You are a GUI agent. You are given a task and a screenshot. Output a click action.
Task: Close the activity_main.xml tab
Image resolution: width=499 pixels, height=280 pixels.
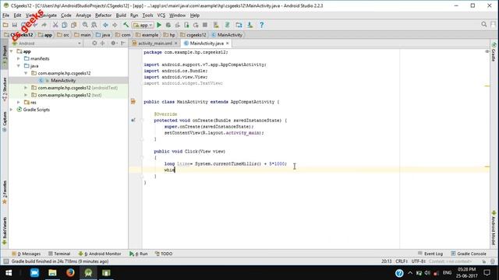point(175,44)
